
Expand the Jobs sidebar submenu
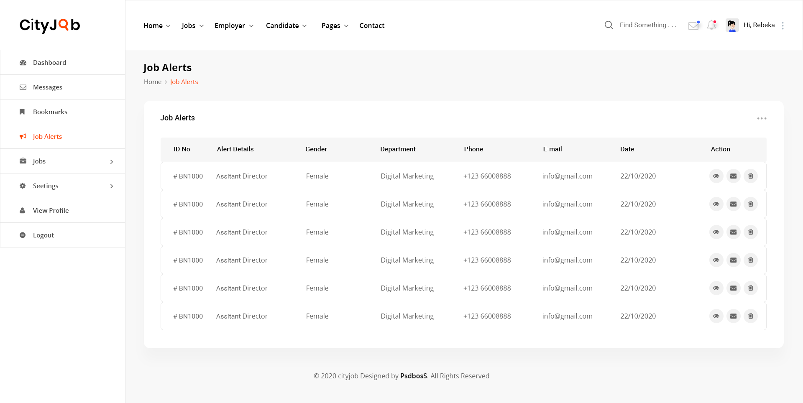tap(111, 161)
